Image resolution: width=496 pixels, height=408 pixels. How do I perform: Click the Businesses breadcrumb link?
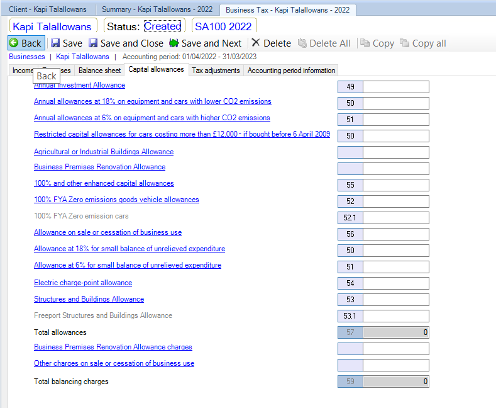click(27, 57)
